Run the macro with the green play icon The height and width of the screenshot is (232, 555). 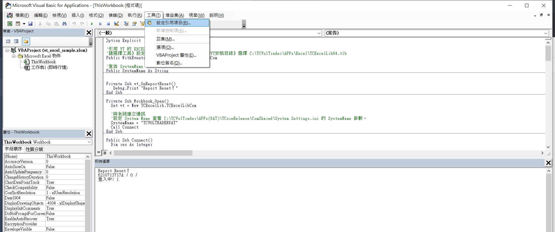[x=92, y=24]
